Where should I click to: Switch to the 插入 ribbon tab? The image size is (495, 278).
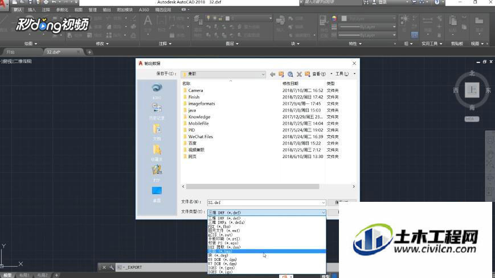pyautogui.click(x=31, y=10)
